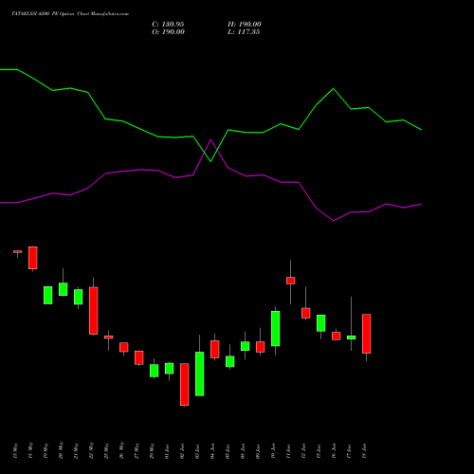
Task: Click the lowest red candle above 02 Jun
Action: coord(185,384)
